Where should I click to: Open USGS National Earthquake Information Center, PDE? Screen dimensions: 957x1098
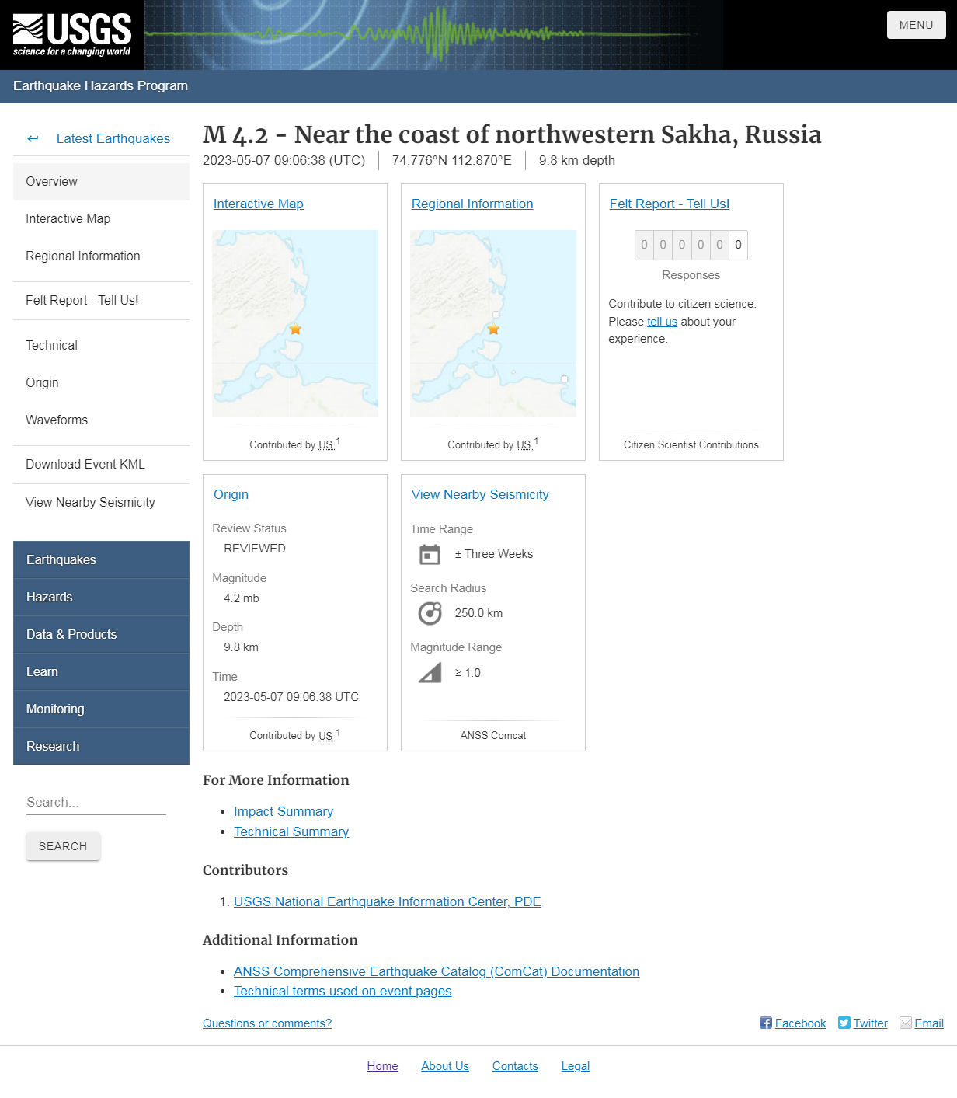388,901
